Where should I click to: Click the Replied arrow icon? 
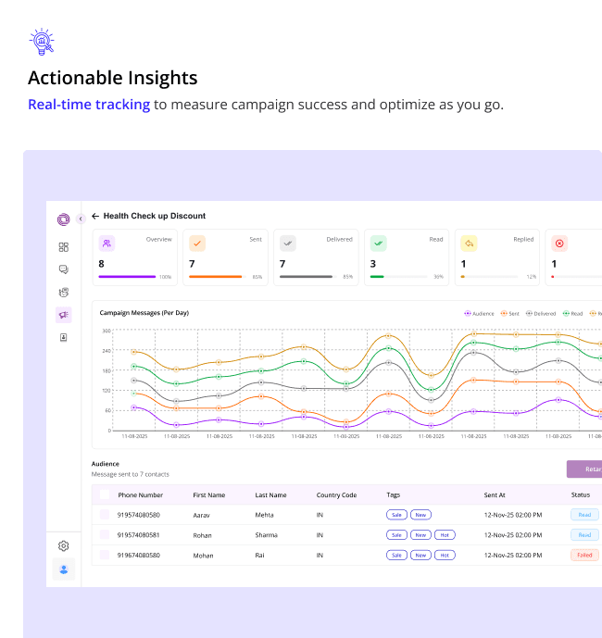[x=469, y=244]
